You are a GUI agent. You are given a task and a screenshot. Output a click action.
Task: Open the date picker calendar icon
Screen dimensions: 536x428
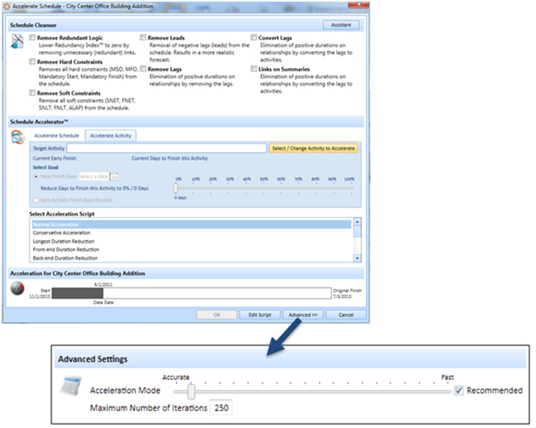coord(115,176)
